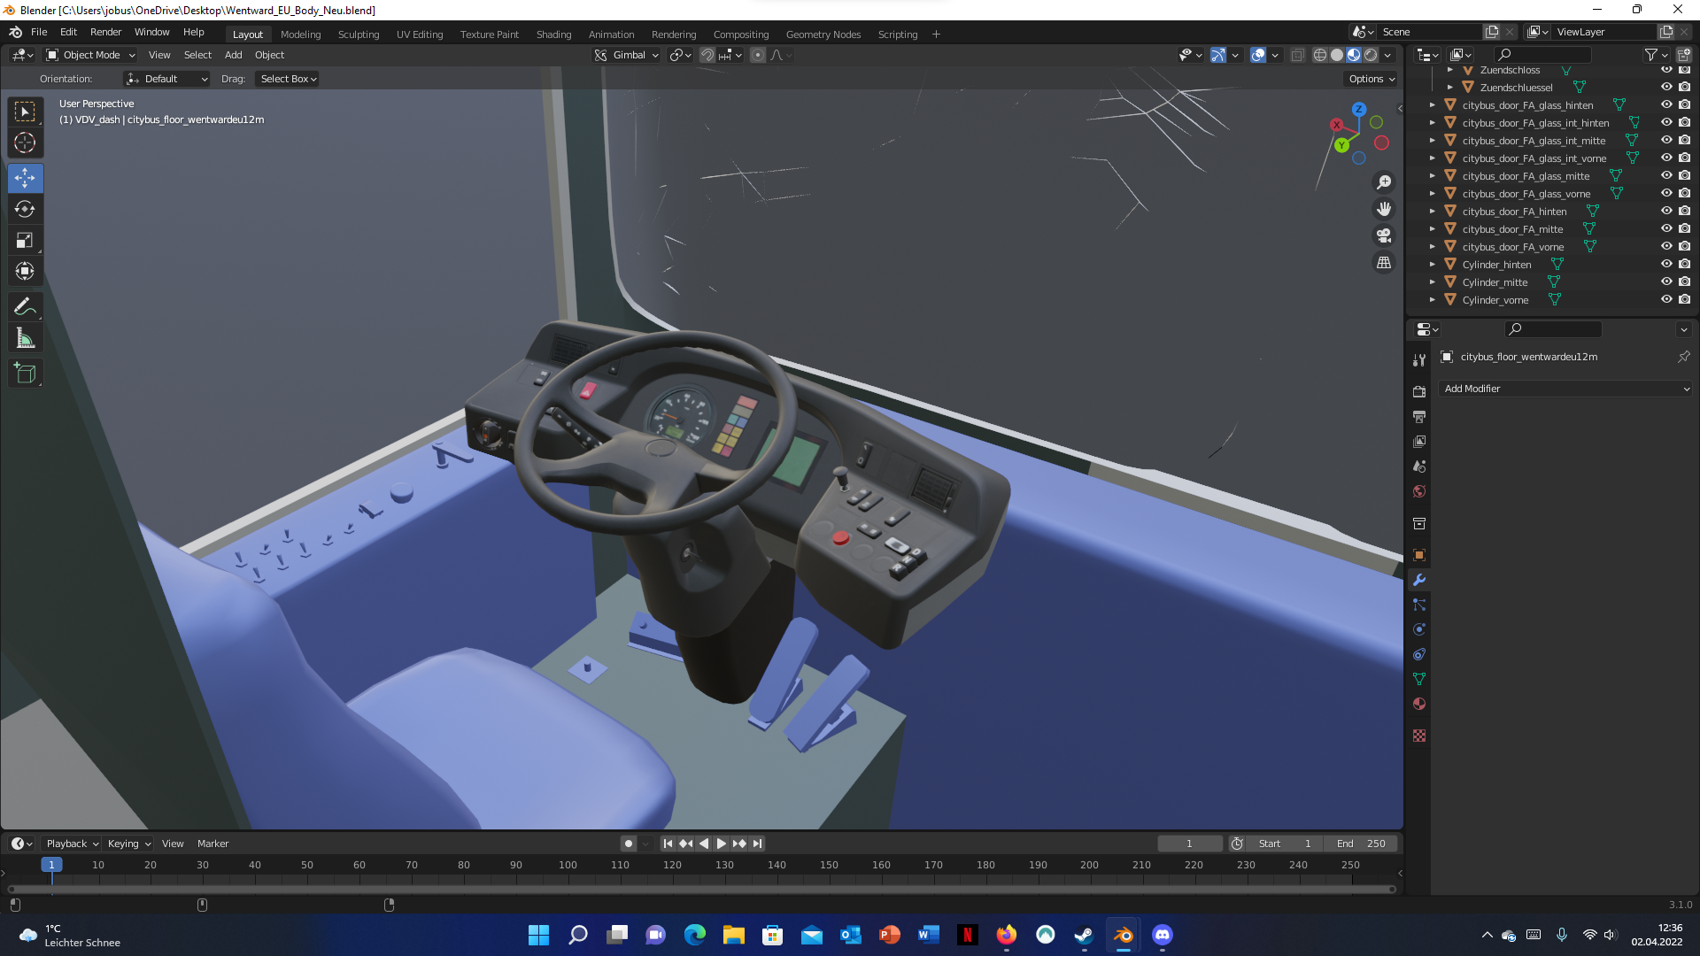Click frame 100 on the timeline
This screenshot has width=1700, height=956.
[x=568, y=866]
